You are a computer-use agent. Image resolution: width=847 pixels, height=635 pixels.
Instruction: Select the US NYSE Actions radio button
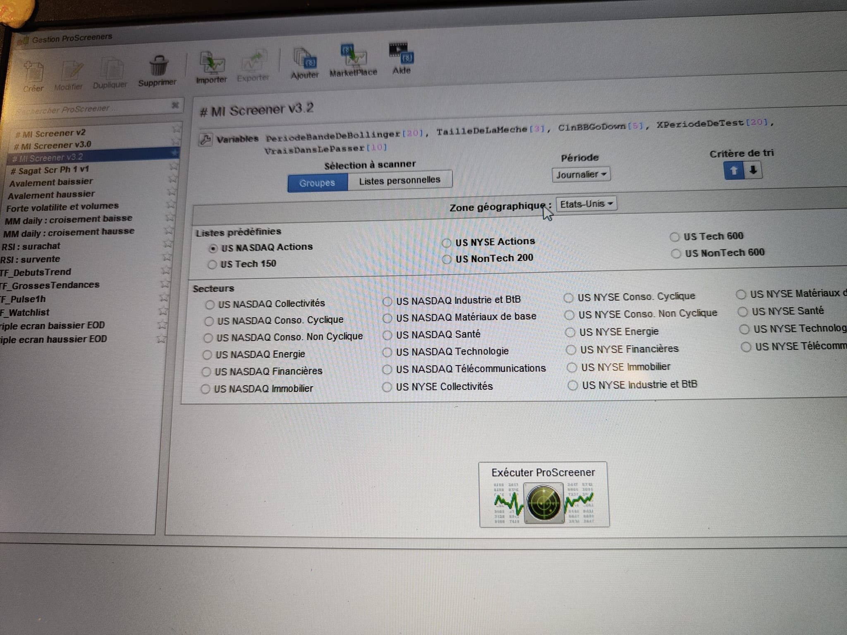[x=447, y=243]
